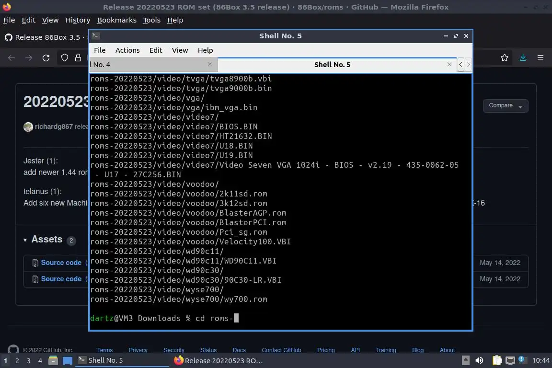Open Firefox History menu

[78, 20]
